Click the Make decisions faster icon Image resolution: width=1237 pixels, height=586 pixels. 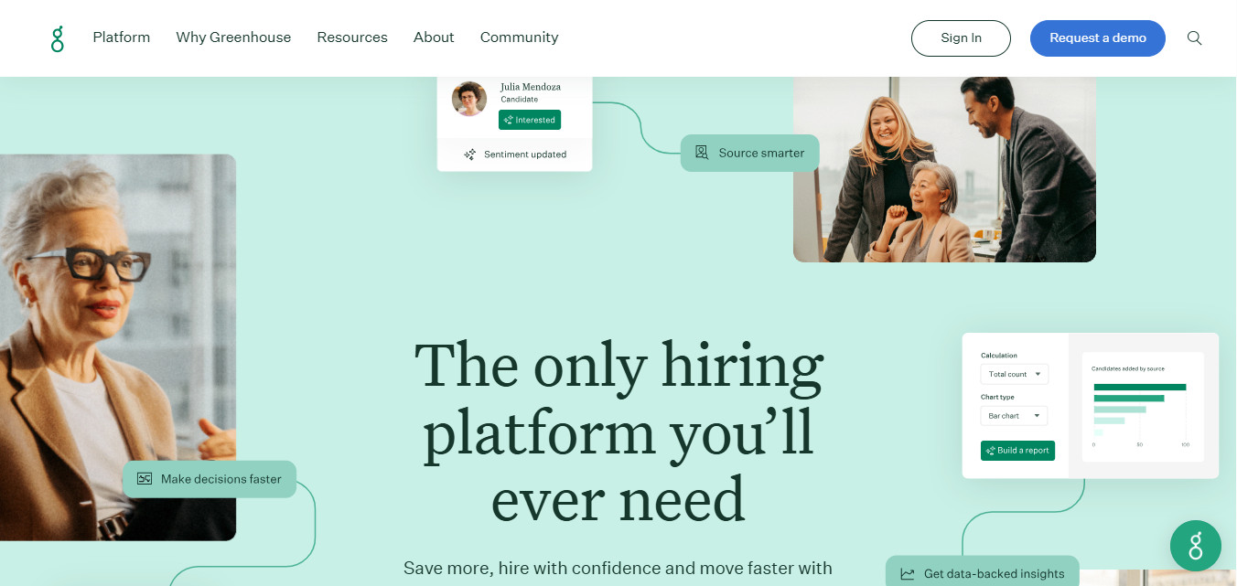point(144,478)
